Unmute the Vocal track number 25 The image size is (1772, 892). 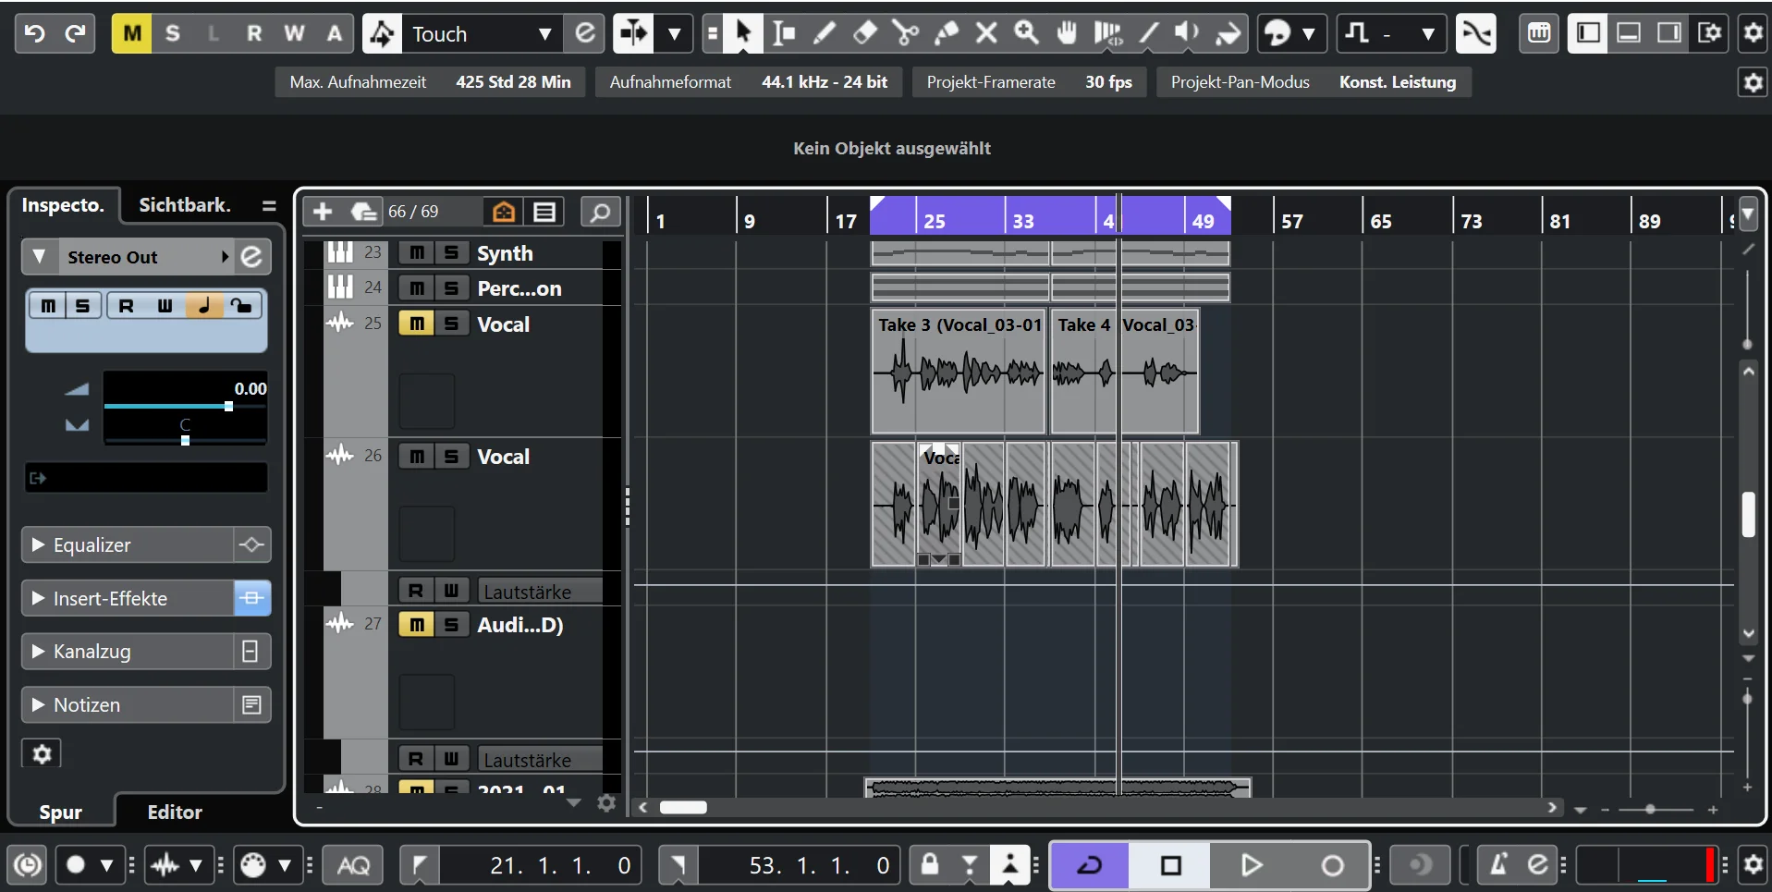coord(417,324)
